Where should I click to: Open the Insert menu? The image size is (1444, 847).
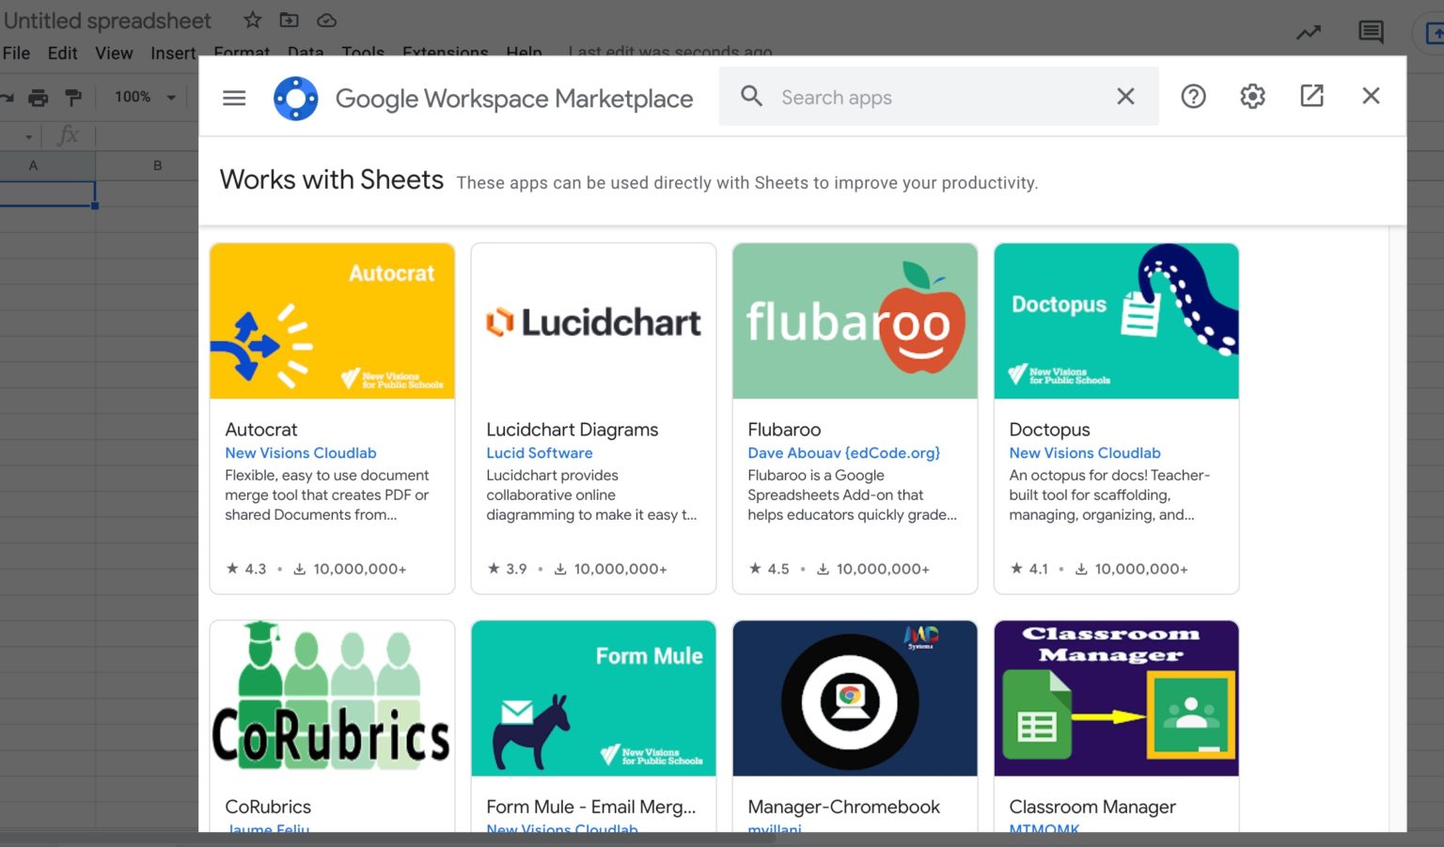pos(173,54)
